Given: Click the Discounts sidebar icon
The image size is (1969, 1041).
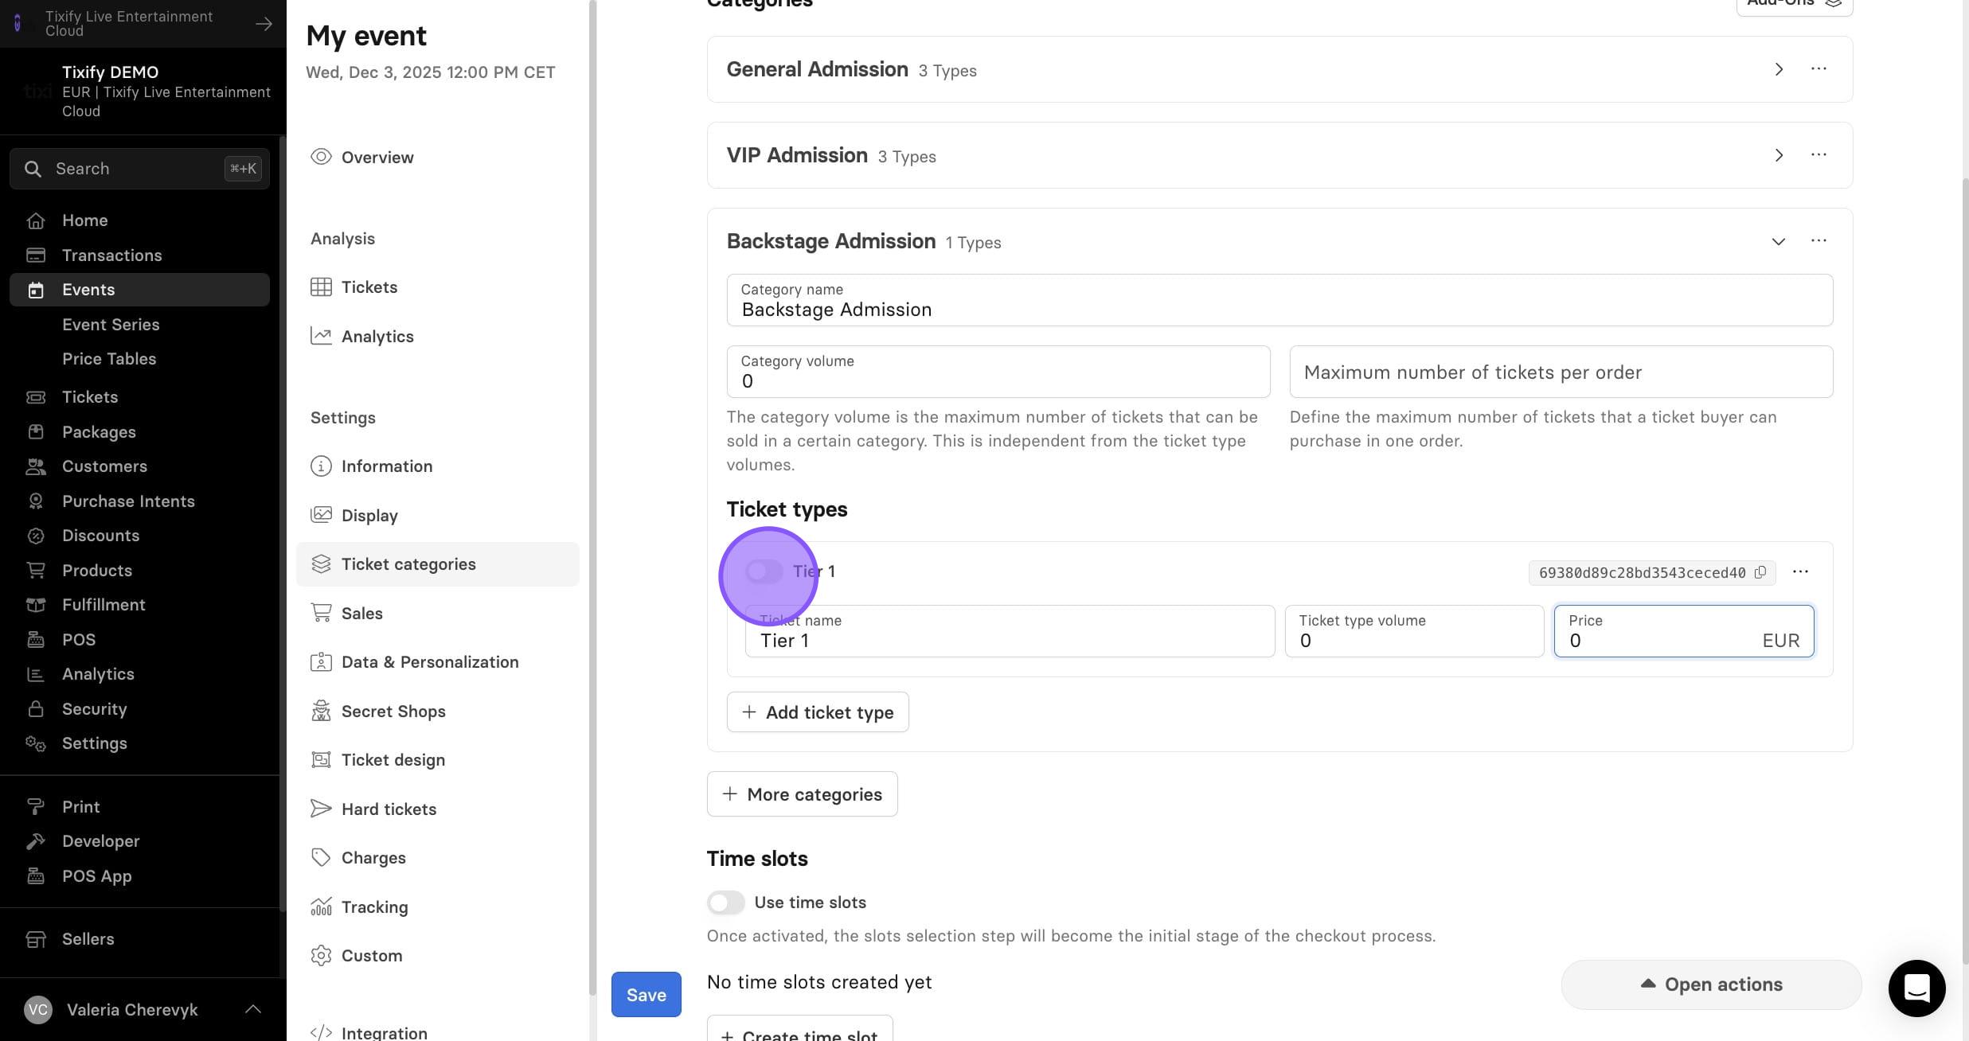Looking at the screenshot, I should pyautogui.click(x=35, y=536).
